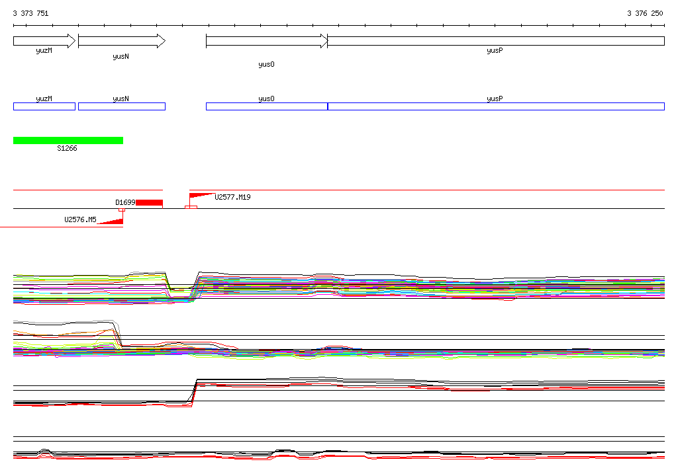Click the yusO label above blue box
The height and width of the screenshot is (472, 678).
[266, 98]
